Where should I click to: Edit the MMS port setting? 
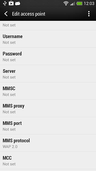48,126
